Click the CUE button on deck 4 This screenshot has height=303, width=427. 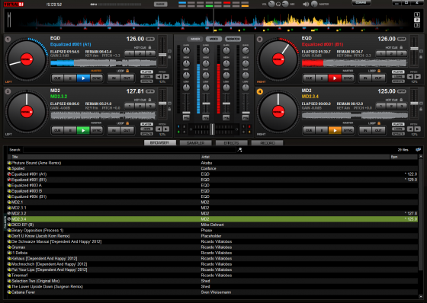309,130
